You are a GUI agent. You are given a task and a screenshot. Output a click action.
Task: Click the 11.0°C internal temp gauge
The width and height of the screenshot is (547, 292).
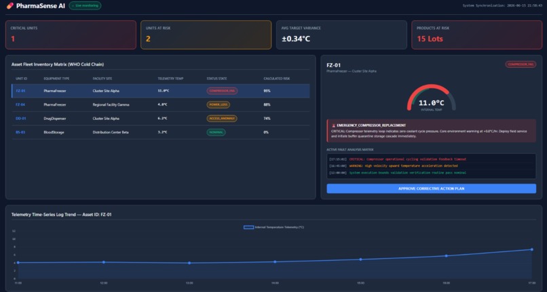pos(431,99)
